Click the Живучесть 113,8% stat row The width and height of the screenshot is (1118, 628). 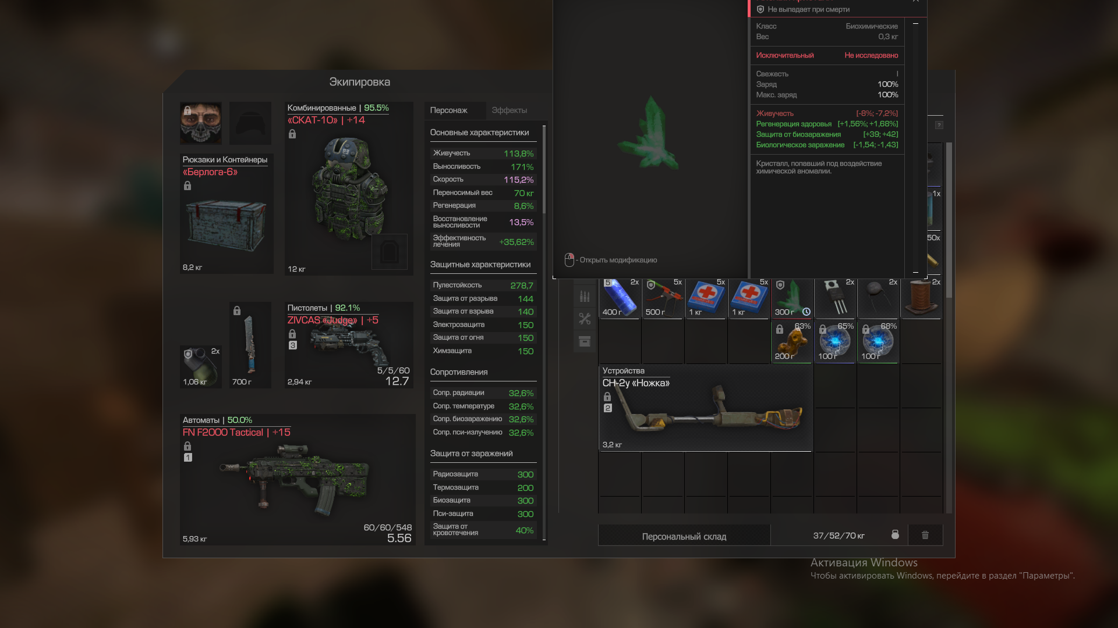pos(483,154)
